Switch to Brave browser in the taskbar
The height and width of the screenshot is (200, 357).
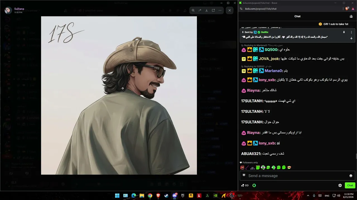(x=158, y=196)
